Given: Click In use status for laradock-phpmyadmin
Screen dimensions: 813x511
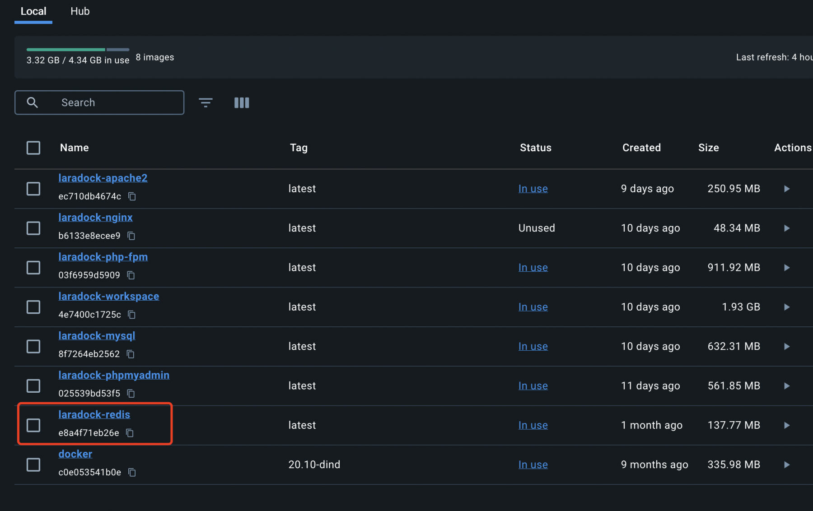Looking at the screenshot, I should [533, 386].
